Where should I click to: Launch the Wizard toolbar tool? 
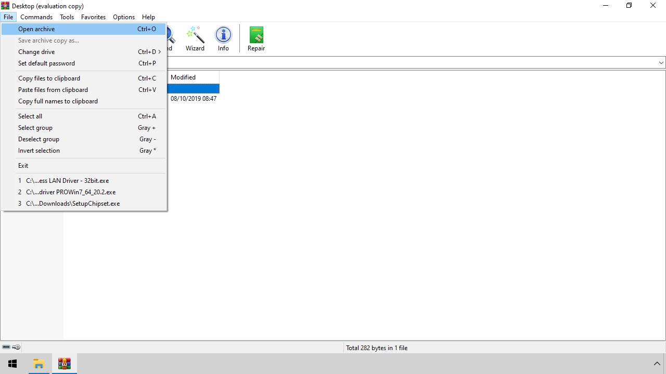pyautogui.click(x=195, y=39)
